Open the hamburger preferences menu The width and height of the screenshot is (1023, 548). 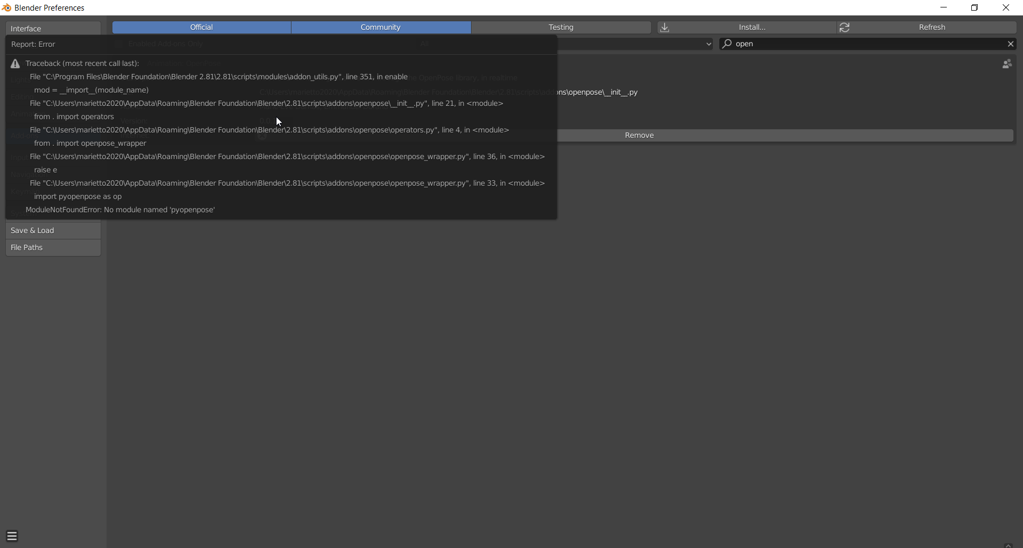coord(12,536)
